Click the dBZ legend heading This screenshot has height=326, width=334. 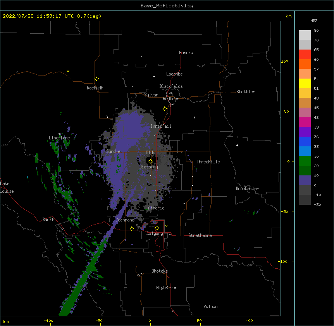[x=314, y=21]
